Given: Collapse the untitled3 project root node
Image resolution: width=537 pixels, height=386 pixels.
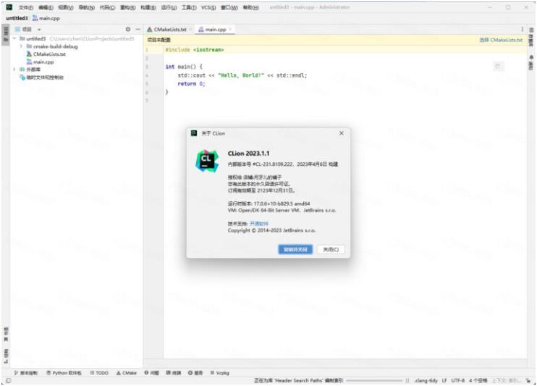Looking at the screenshot, I should click(14, 38).
